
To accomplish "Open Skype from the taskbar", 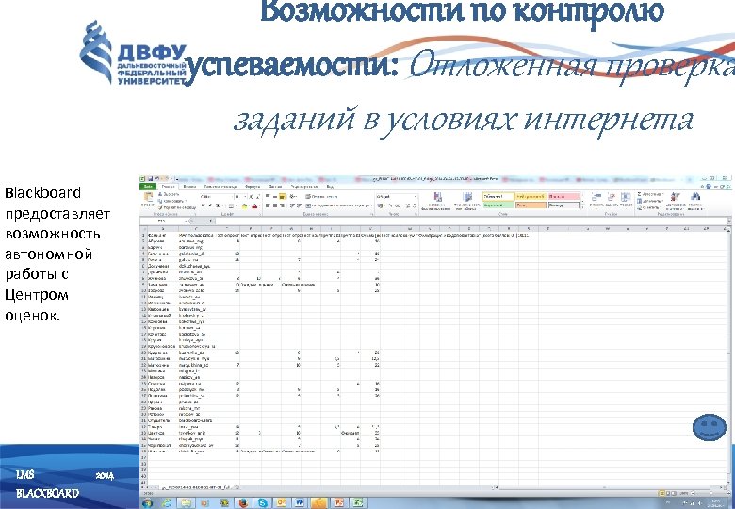I will coord(263,503).
